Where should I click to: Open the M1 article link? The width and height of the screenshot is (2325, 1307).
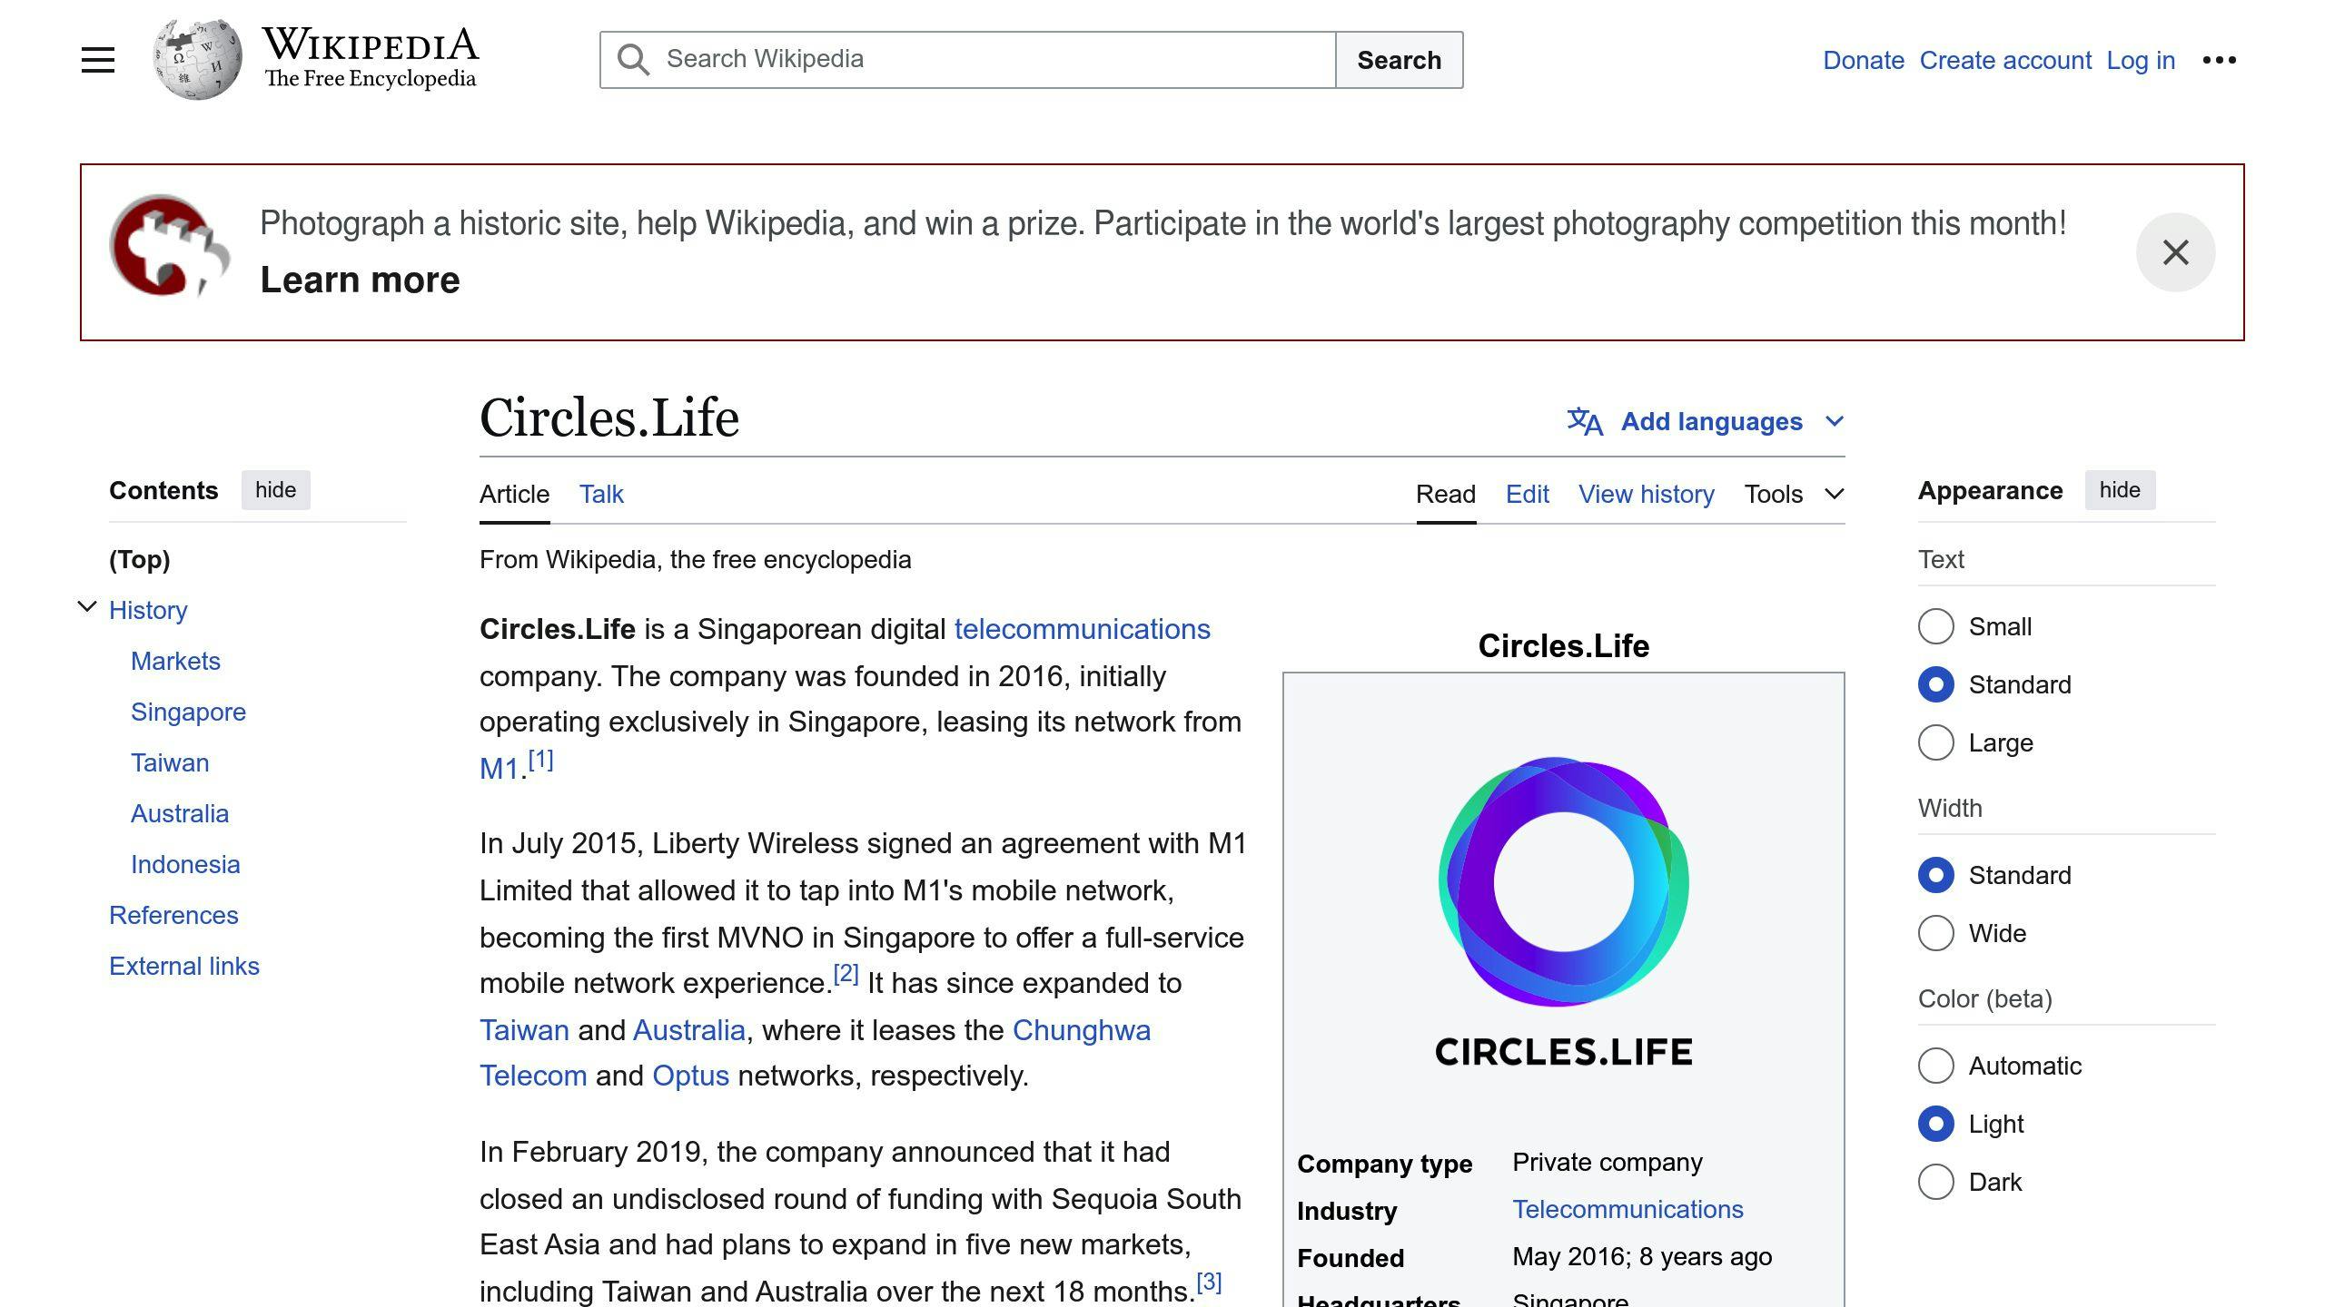coord(499,769)
